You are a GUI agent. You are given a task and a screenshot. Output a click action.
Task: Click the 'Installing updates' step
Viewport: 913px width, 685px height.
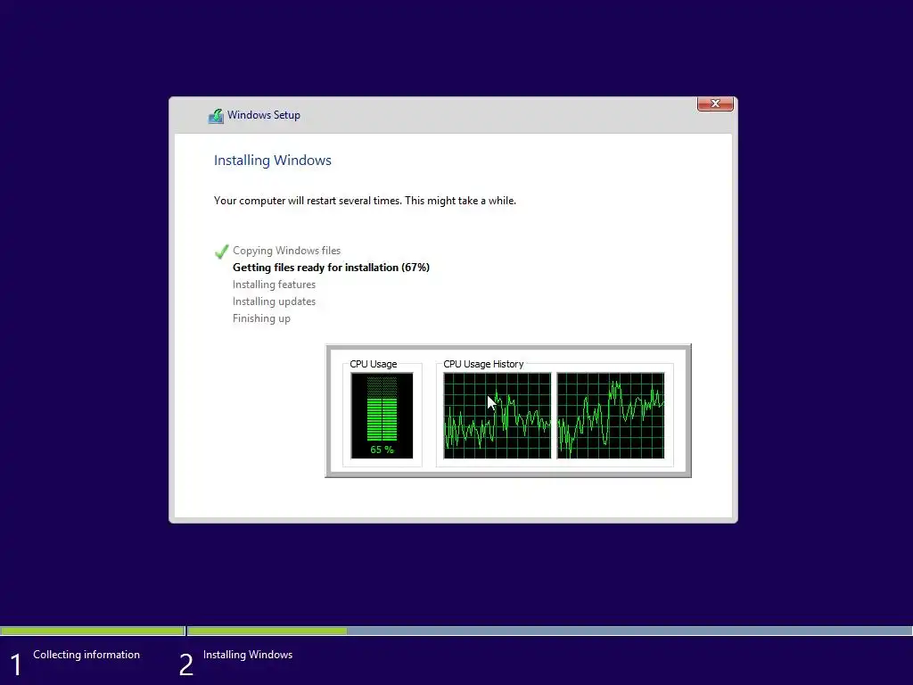[x=274, y=301]
